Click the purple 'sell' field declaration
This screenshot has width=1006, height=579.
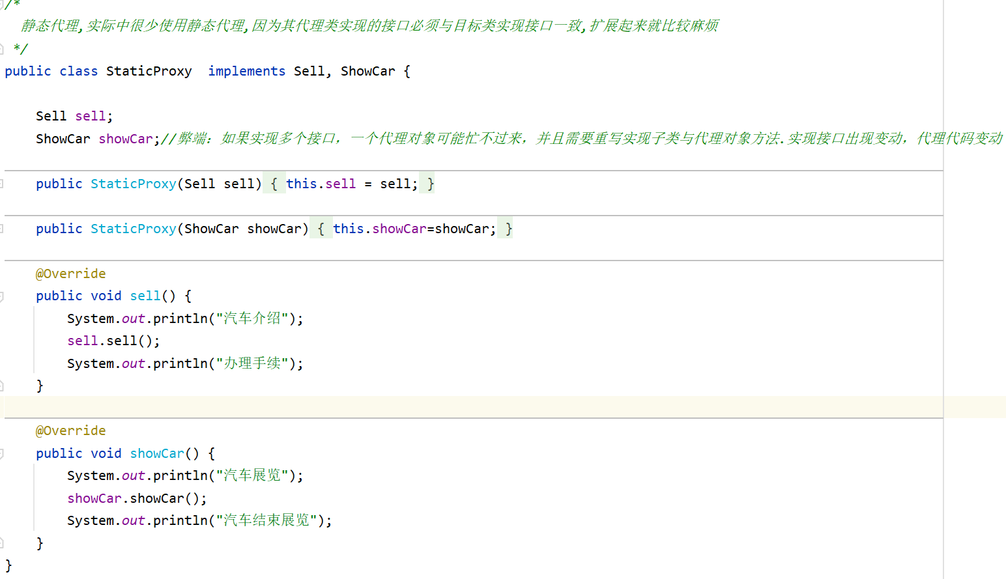(90, 117)
